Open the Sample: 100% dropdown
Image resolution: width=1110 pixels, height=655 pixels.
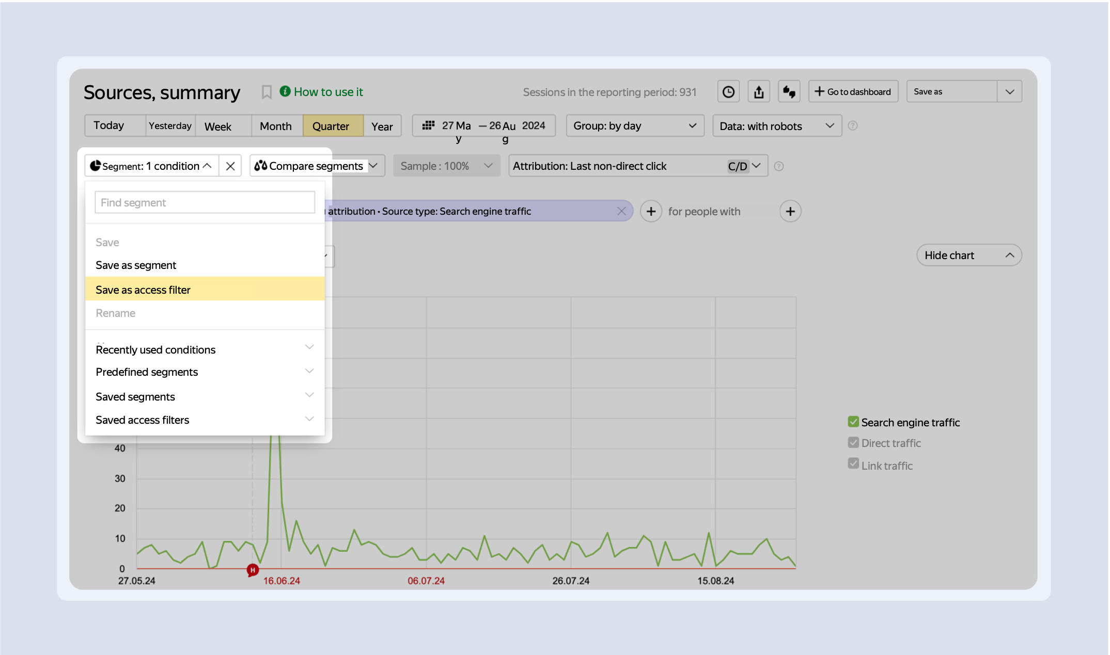pos(447,166)
